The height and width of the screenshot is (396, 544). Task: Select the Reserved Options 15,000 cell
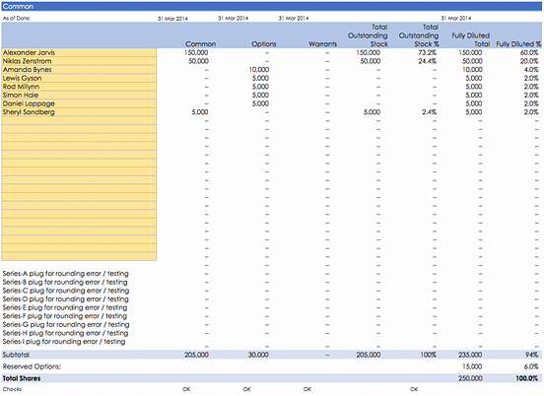[472, 366]
